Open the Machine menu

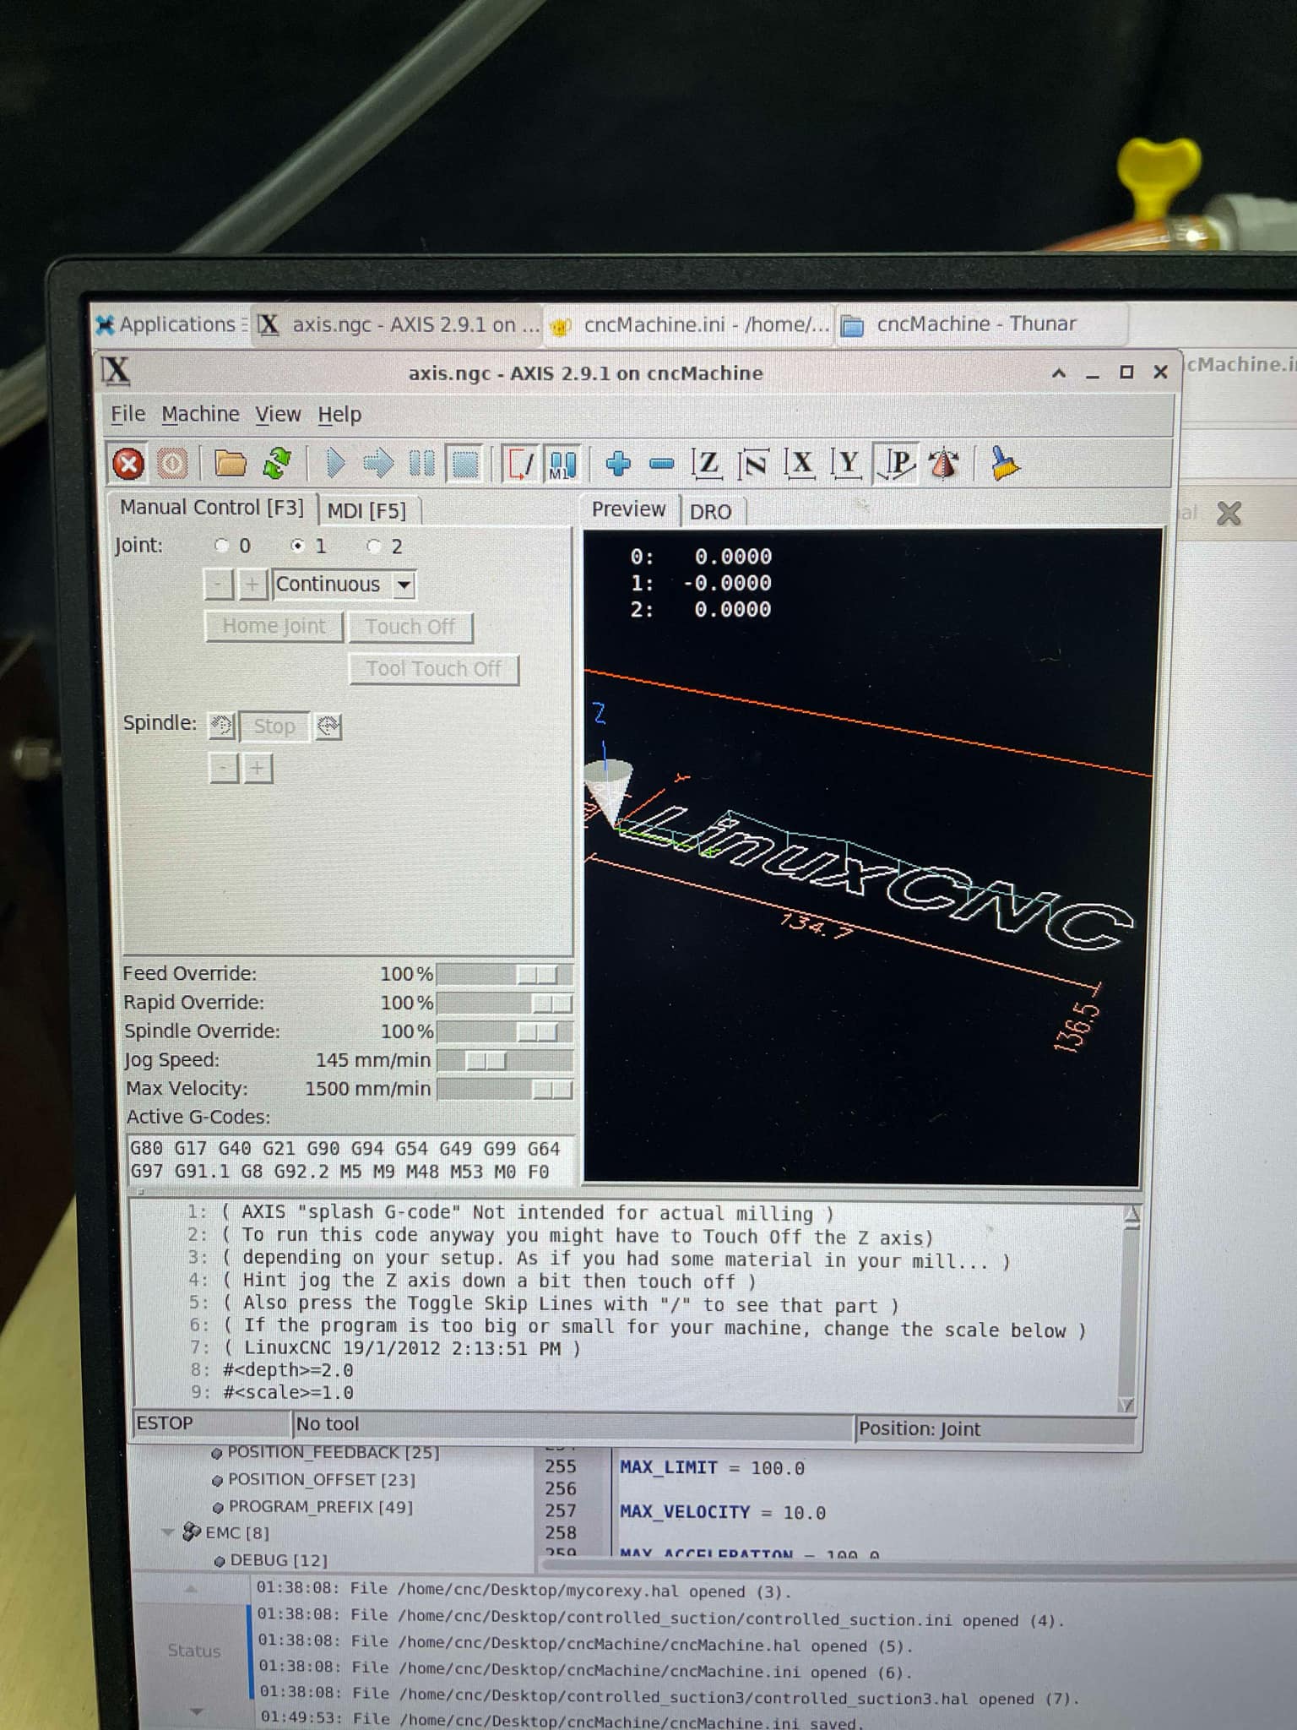coord(200,414)
